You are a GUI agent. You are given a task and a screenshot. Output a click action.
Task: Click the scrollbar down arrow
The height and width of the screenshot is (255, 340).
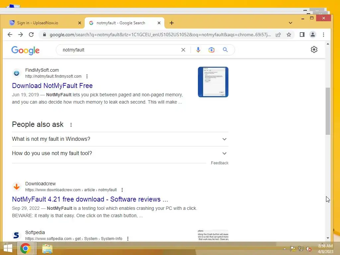(328, 238)
